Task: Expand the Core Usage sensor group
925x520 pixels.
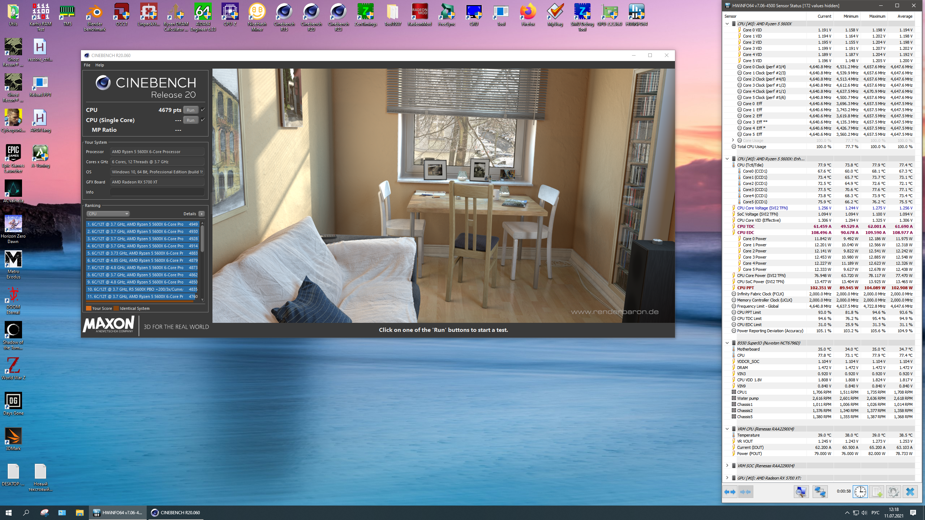Action: [x=733, y=140]
